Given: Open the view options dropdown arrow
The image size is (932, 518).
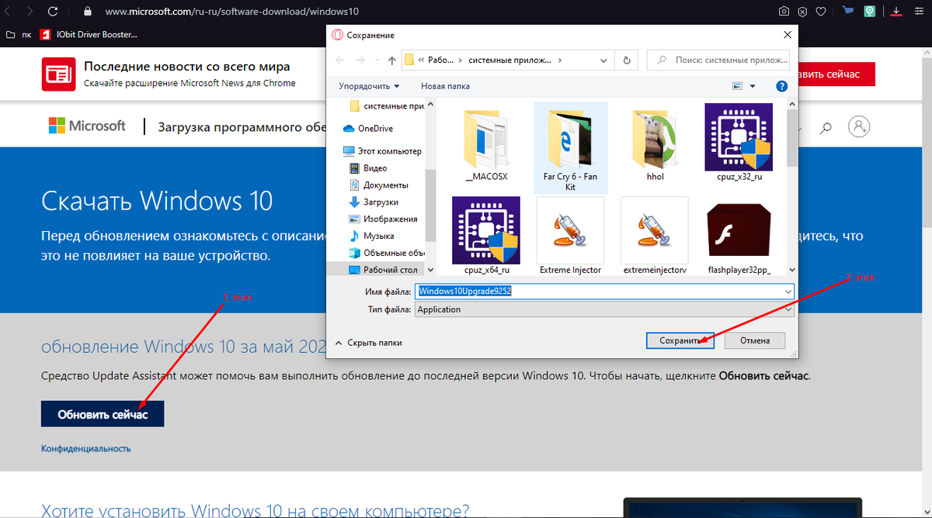Looking at the screenshot, I should [x=753, y=86].
